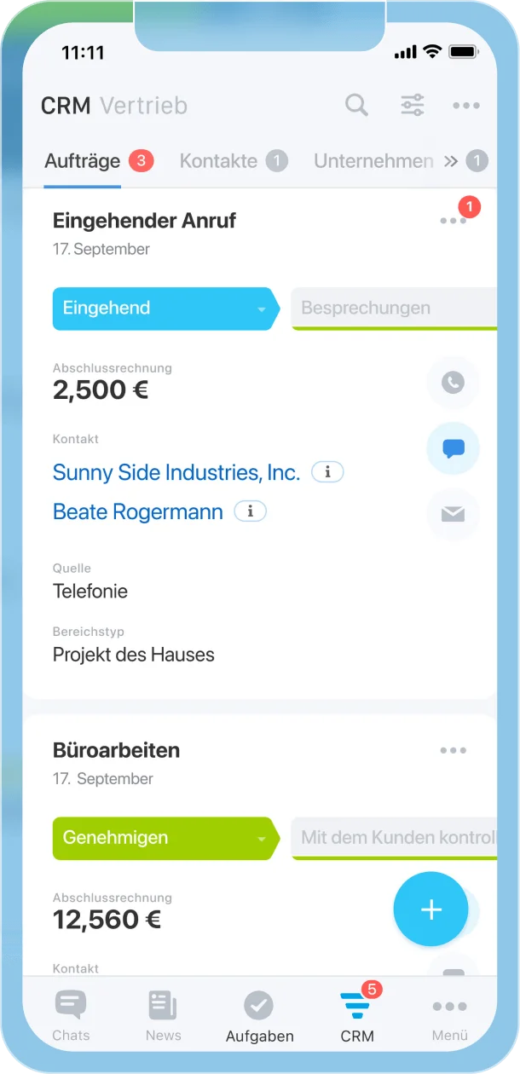Switch to the Kontakte tab

(218, 160)
